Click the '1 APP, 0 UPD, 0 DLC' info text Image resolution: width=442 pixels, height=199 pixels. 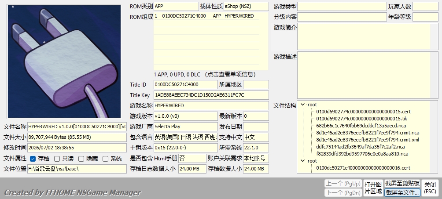click(x=205, y=75)
